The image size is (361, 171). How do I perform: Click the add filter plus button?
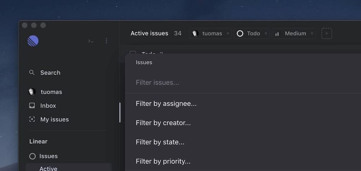pyautogui.click(x=326, y=33)
